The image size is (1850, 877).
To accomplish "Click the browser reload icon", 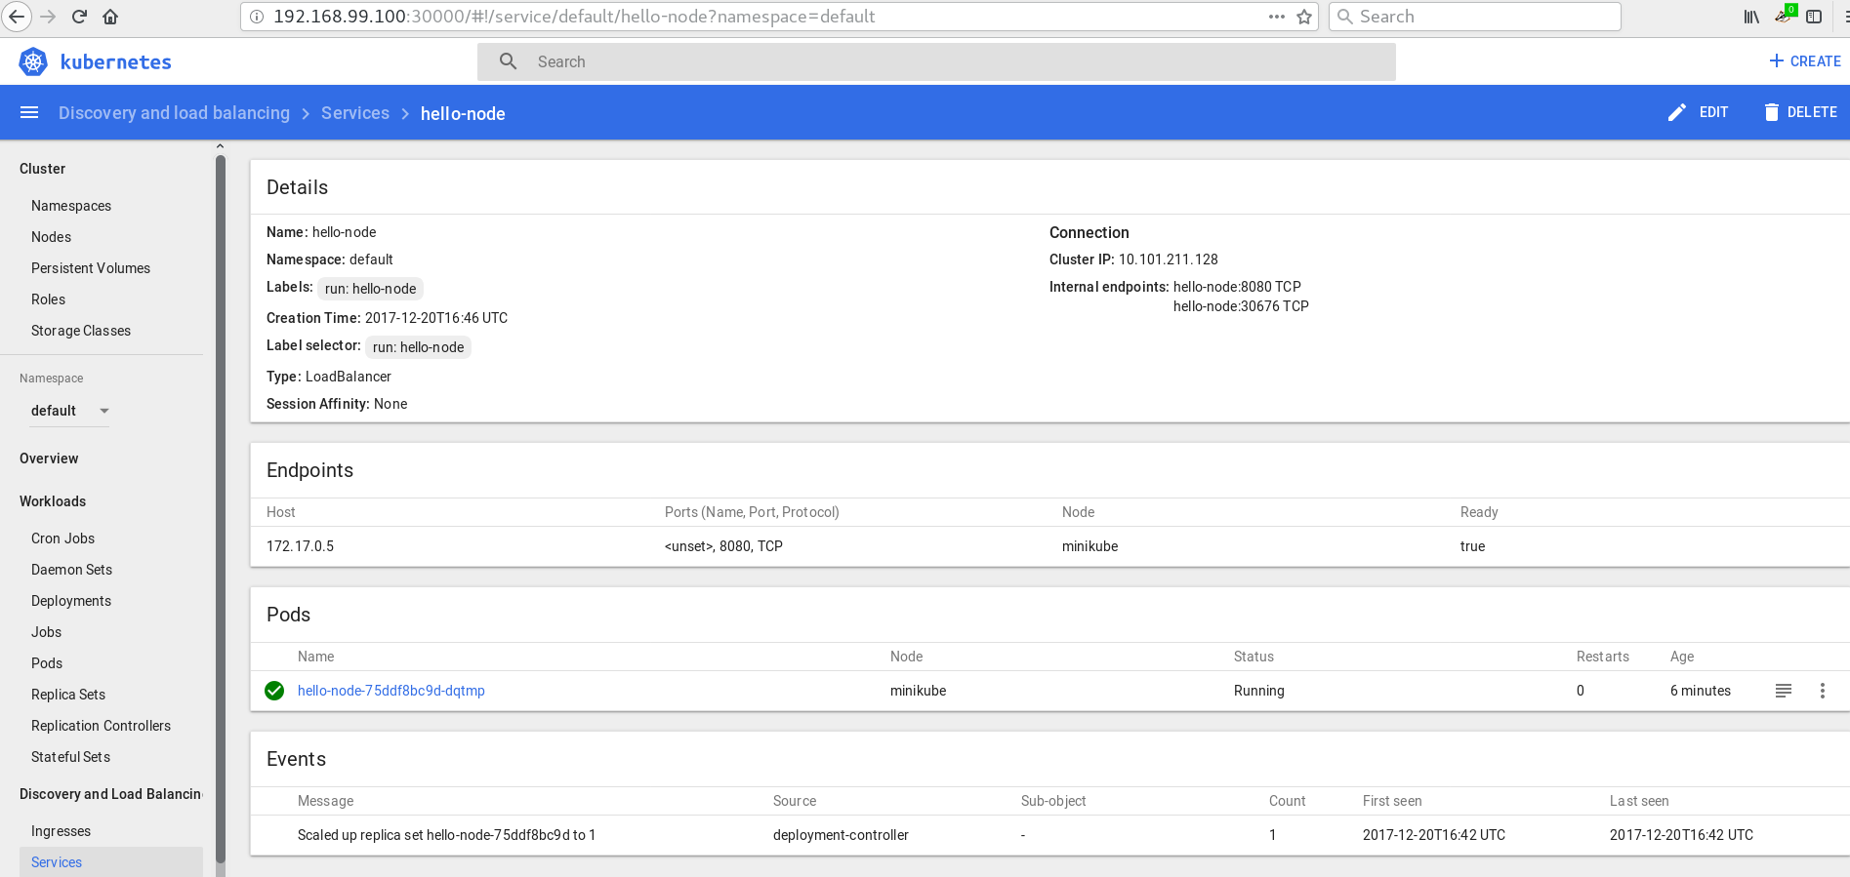I will click(x=80, y=17).
